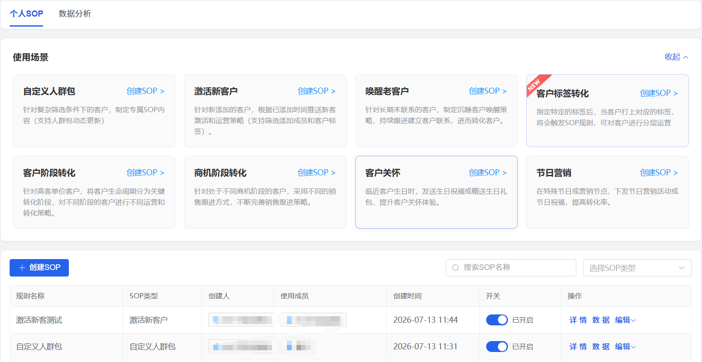This screenshot has width=702, height=362.
Task: Toggle the switch for 激活新客测试 rule
Action: point(497,320)
